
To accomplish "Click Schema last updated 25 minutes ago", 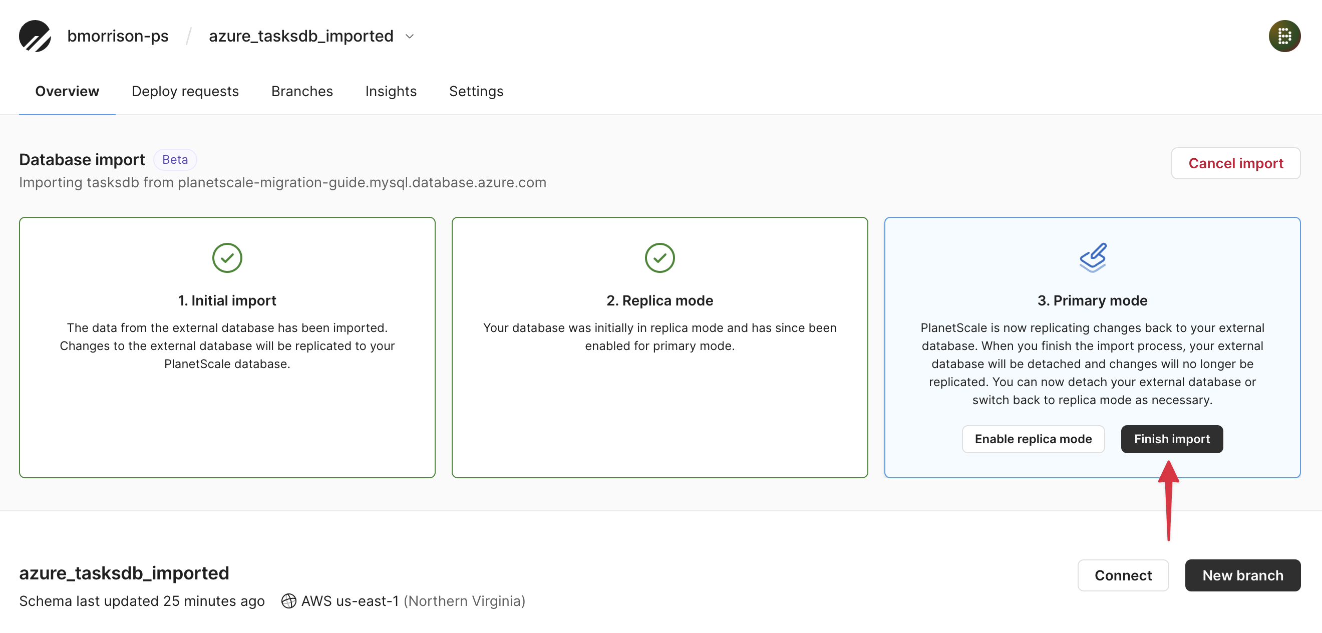I will (x=142, y=600).
